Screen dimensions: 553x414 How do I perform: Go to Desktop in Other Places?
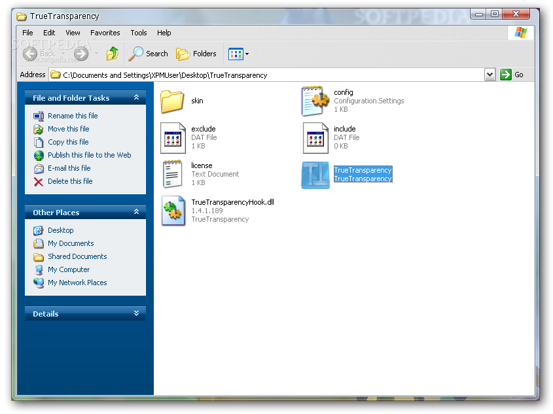(x=61, y=230)
